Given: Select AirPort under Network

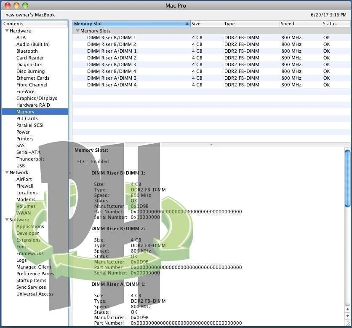Looking at the screenshot, I should click(x=24, y=179).
